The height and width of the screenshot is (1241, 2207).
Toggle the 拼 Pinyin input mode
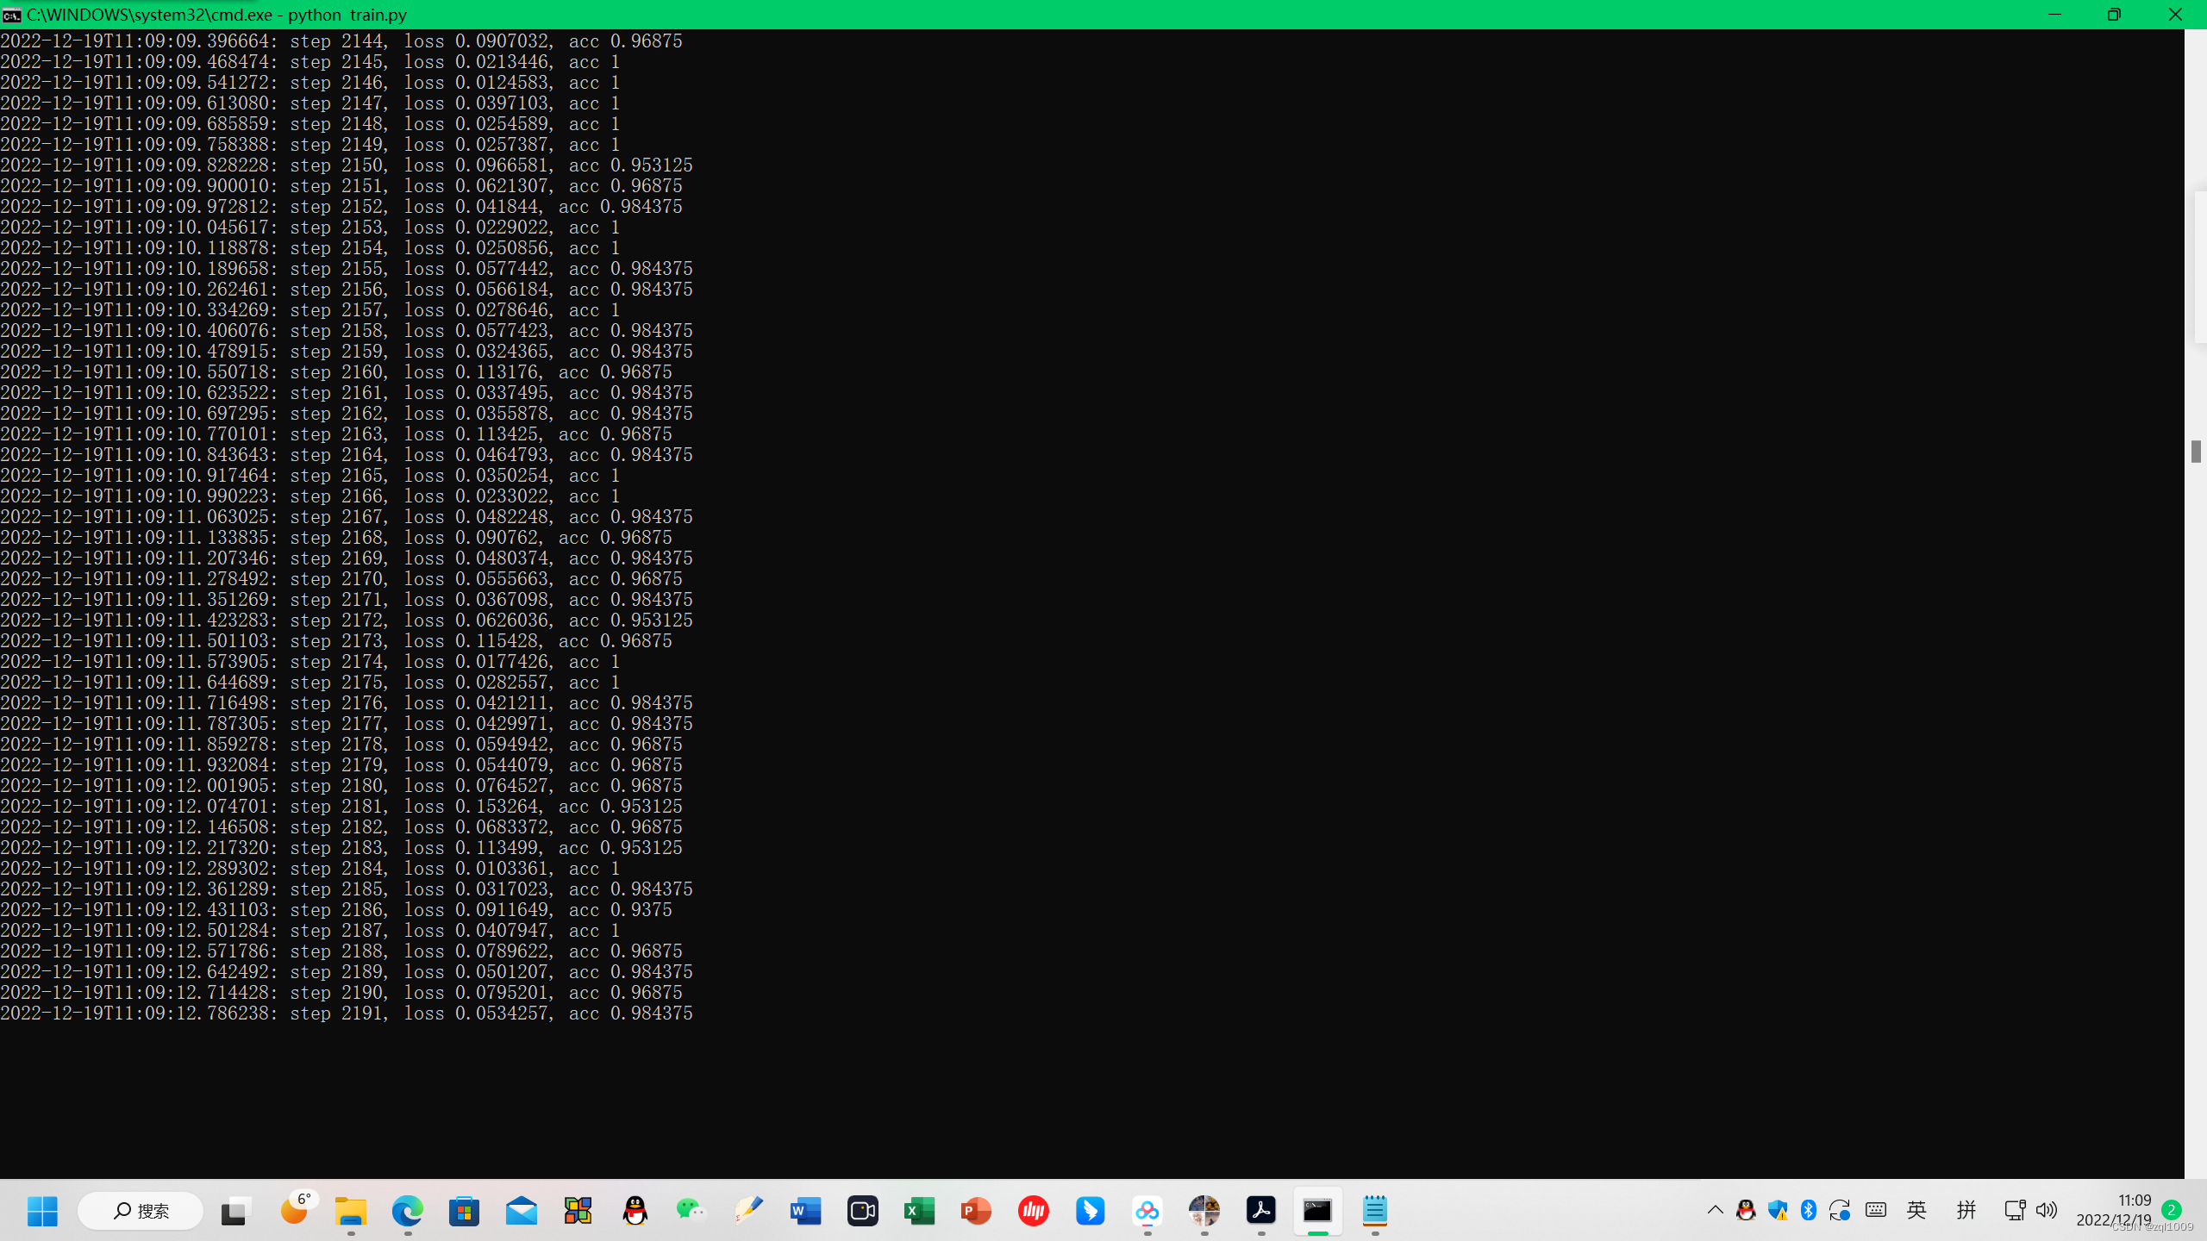[x=1966, y=1210]
